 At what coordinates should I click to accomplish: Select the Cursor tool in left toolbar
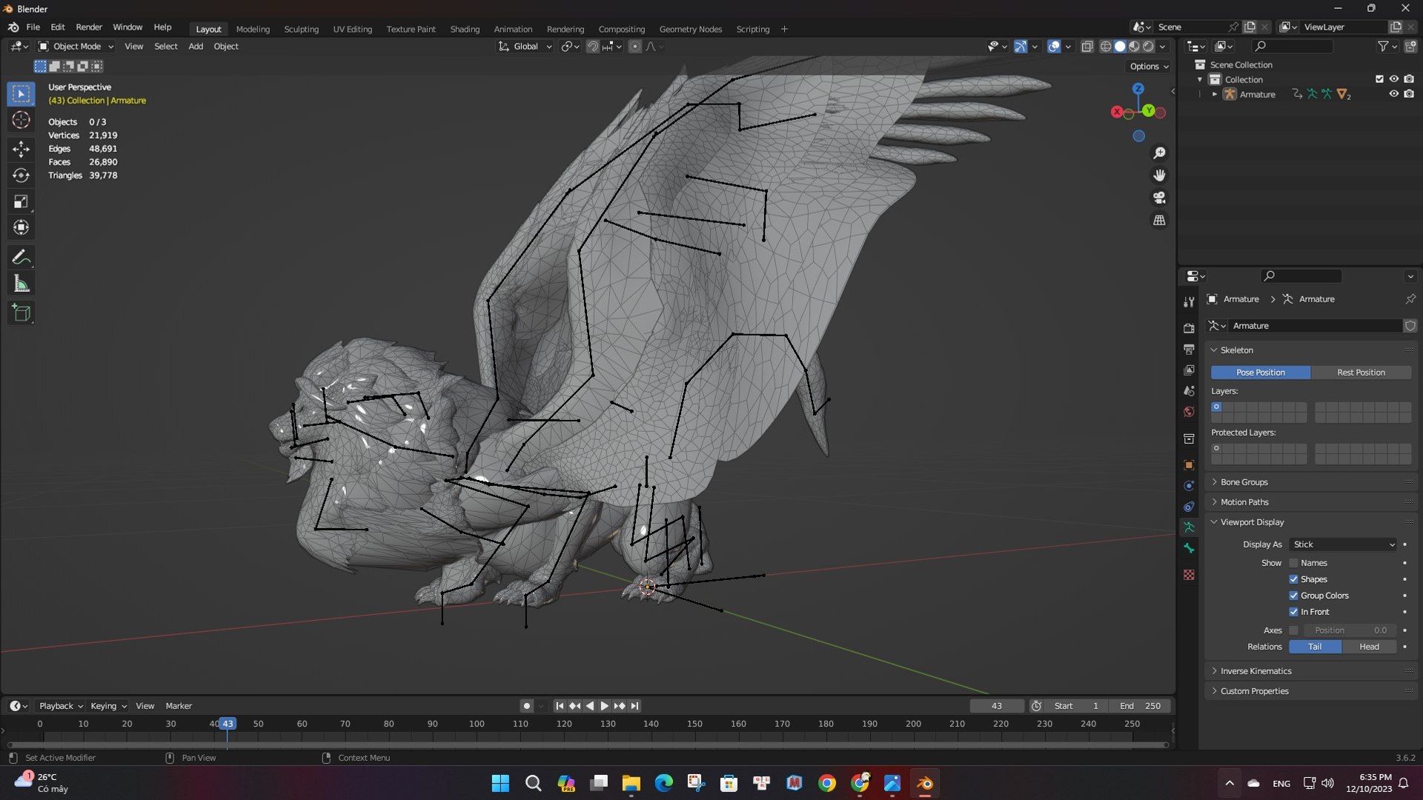[21, 120]
